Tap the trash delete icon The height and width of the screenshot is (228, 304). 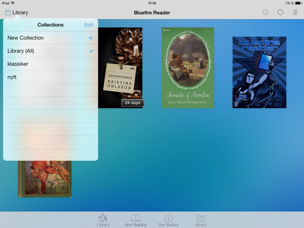coord(295,13)
